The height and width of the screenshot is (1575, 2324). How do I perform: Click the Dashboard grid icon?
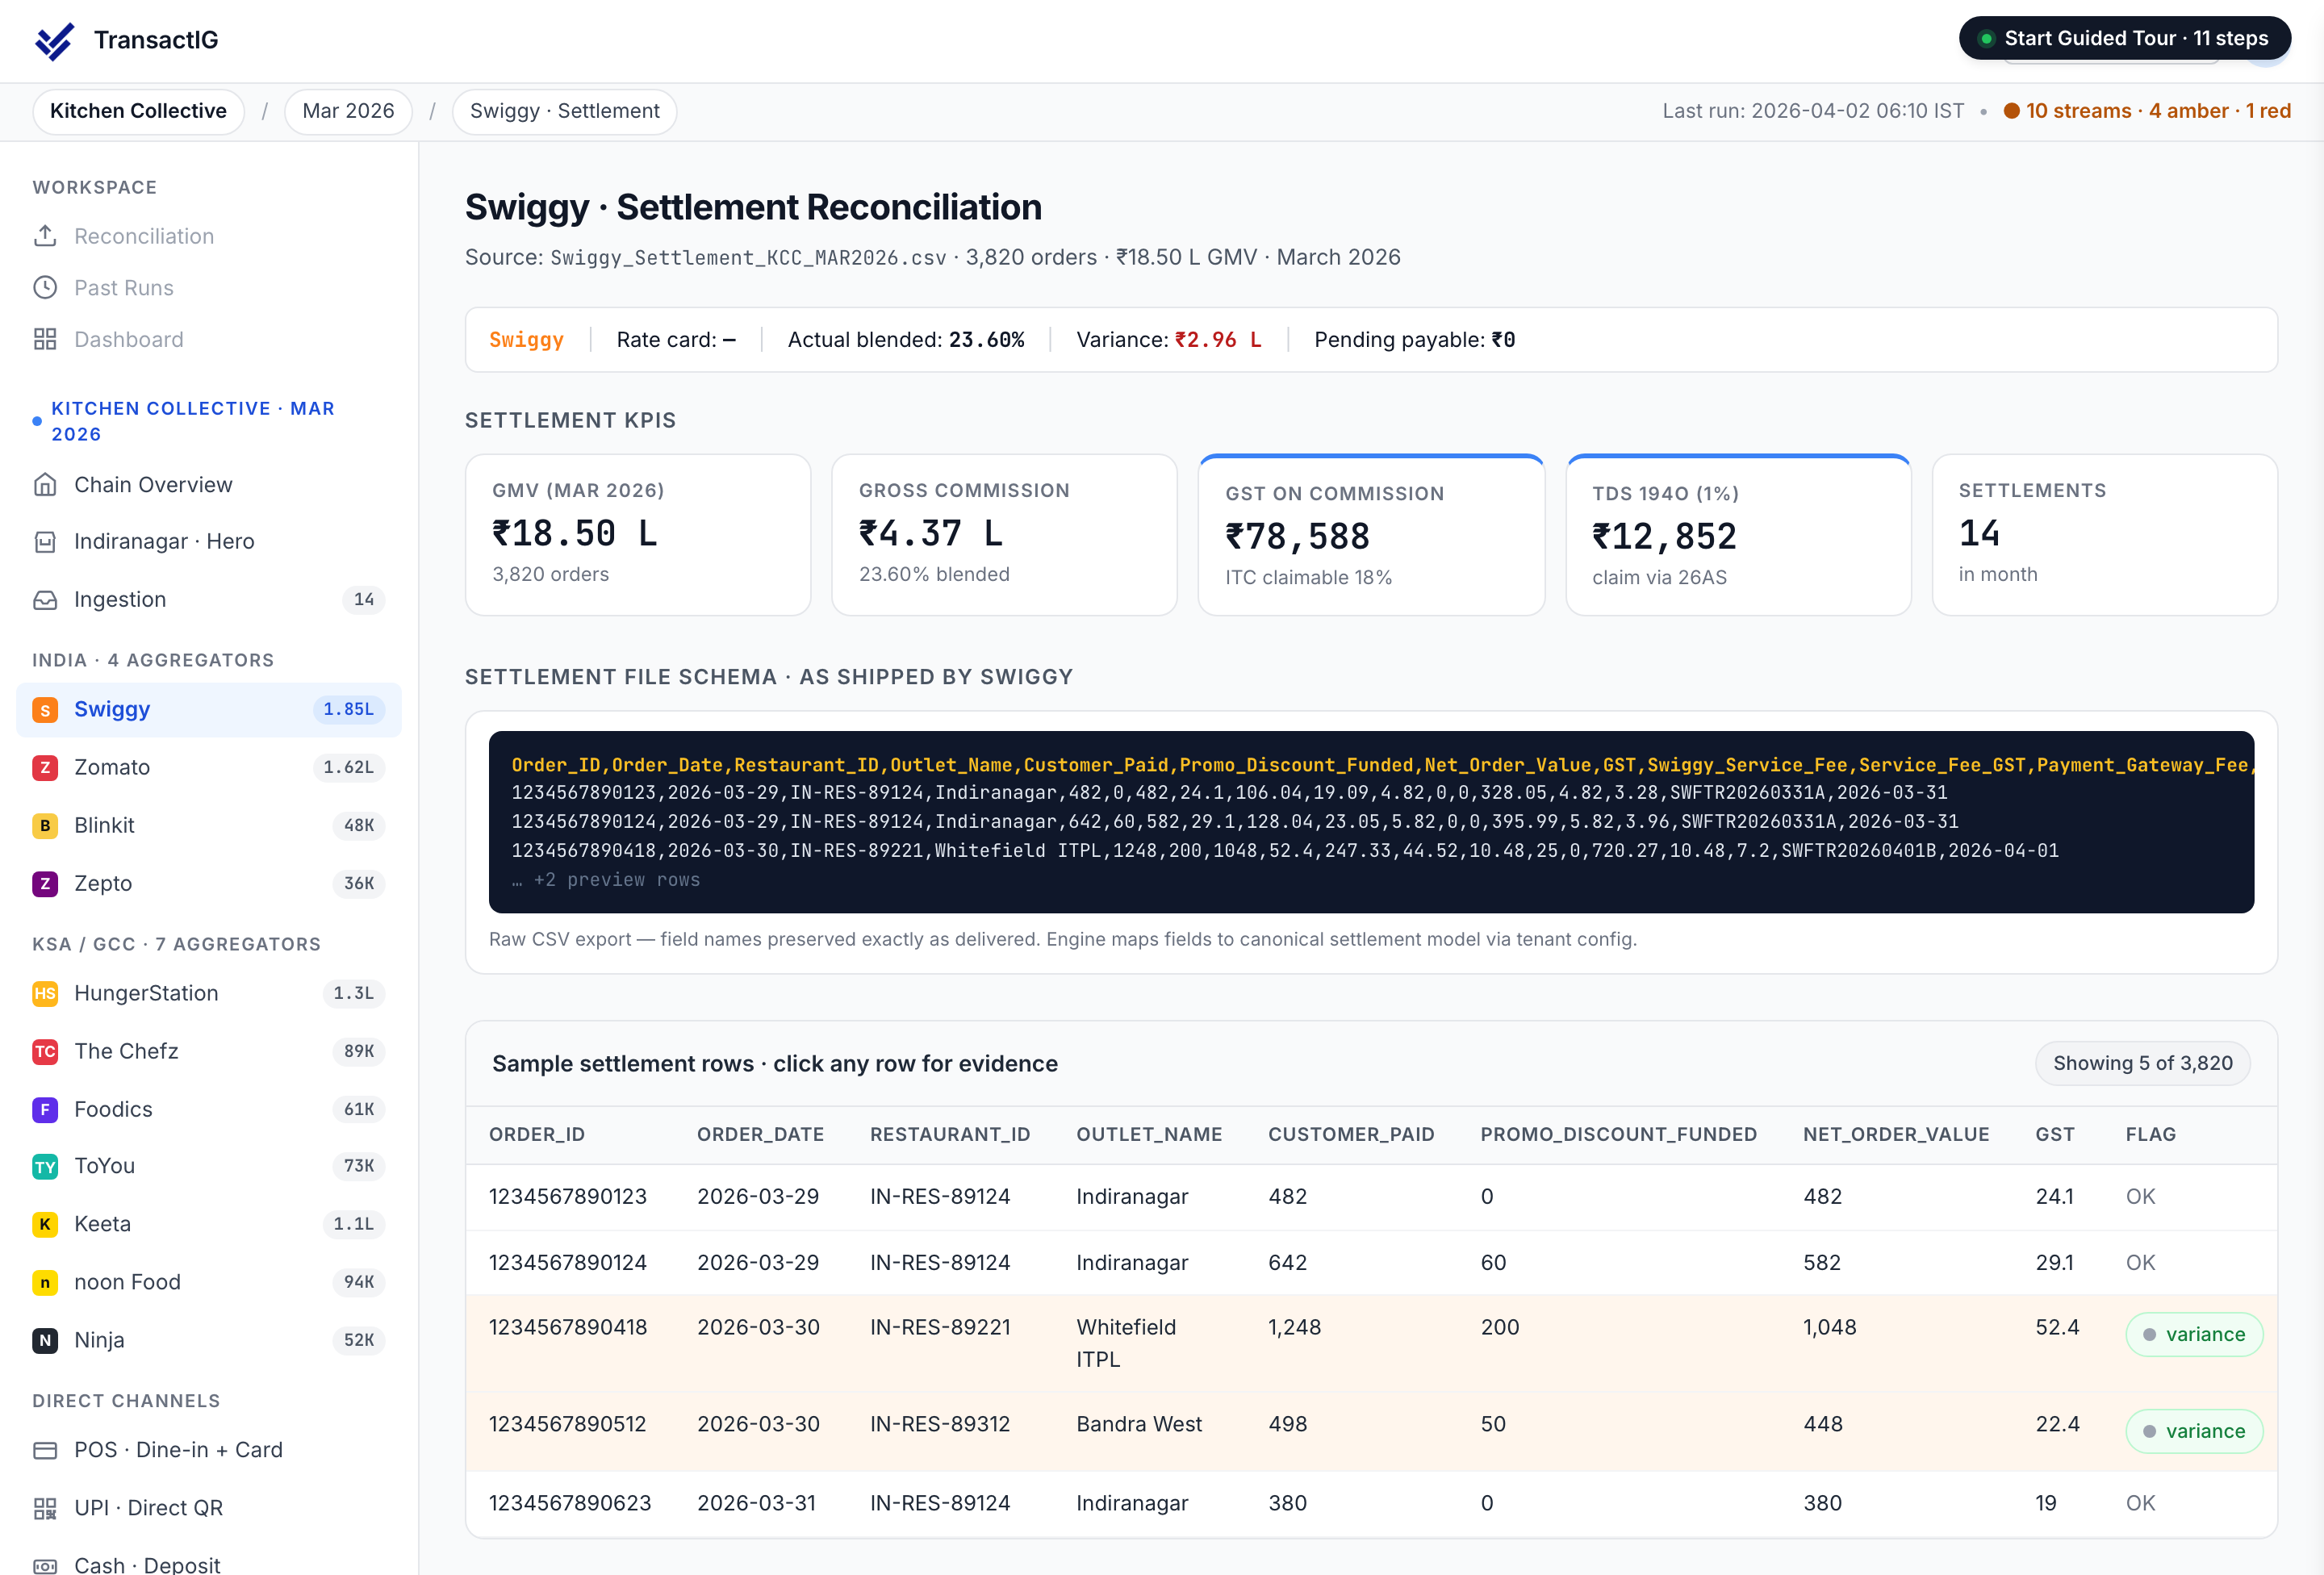[45, 339]
